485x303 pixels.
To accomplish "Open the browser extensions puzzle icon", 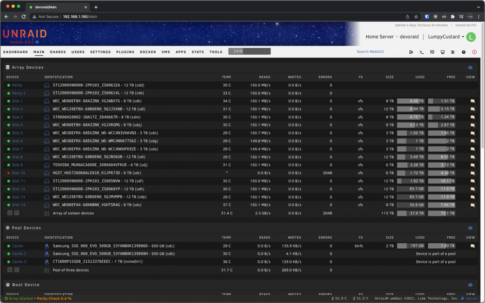I will click(453, 16).
